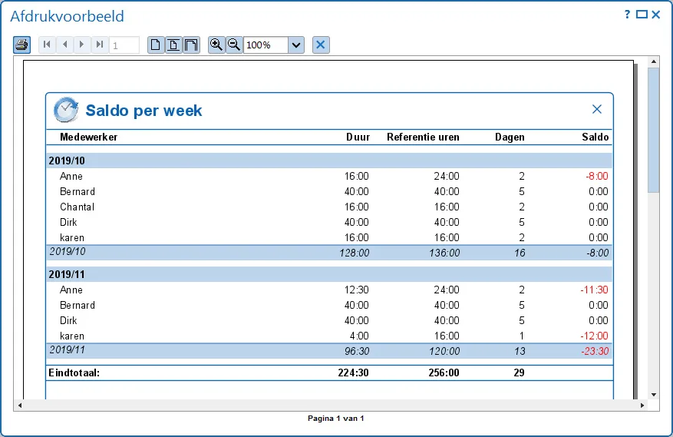Select single page view icon
Image resolution: width=673 pixels, height=437 pixels.
156,45
